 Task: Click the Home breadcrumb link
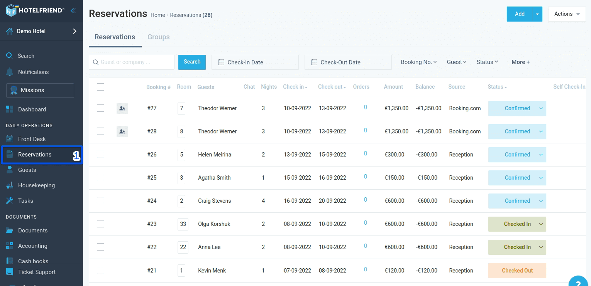pos(157,15)
